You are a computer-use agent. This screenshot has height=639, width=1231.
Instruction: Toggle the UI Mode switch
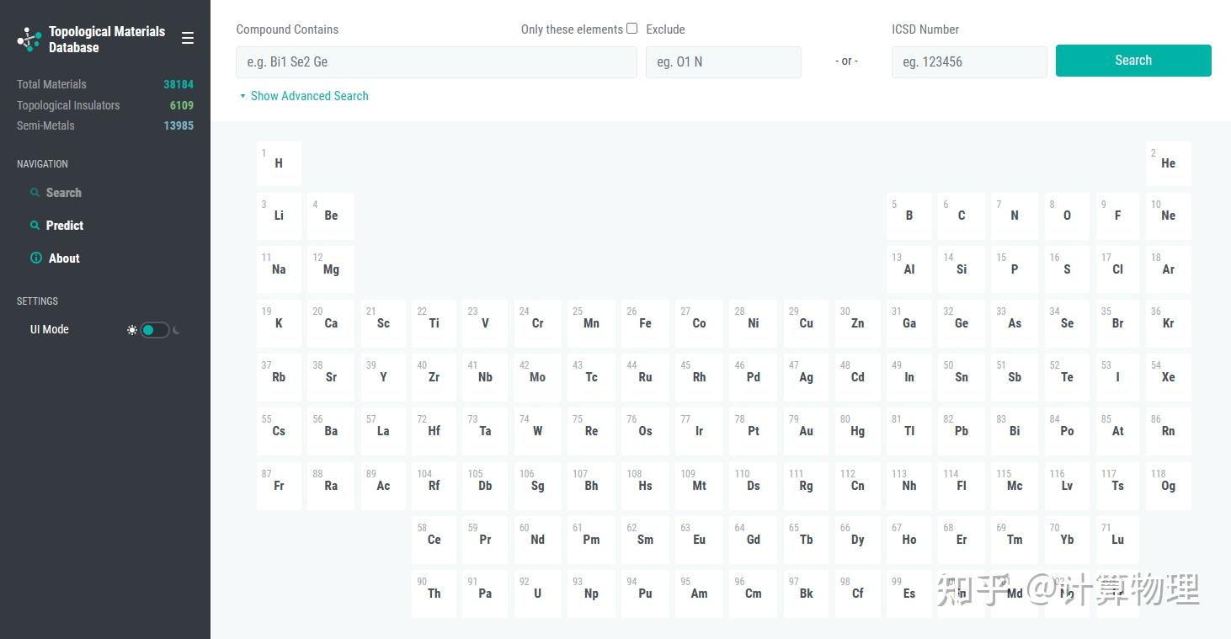click(154, 330)
